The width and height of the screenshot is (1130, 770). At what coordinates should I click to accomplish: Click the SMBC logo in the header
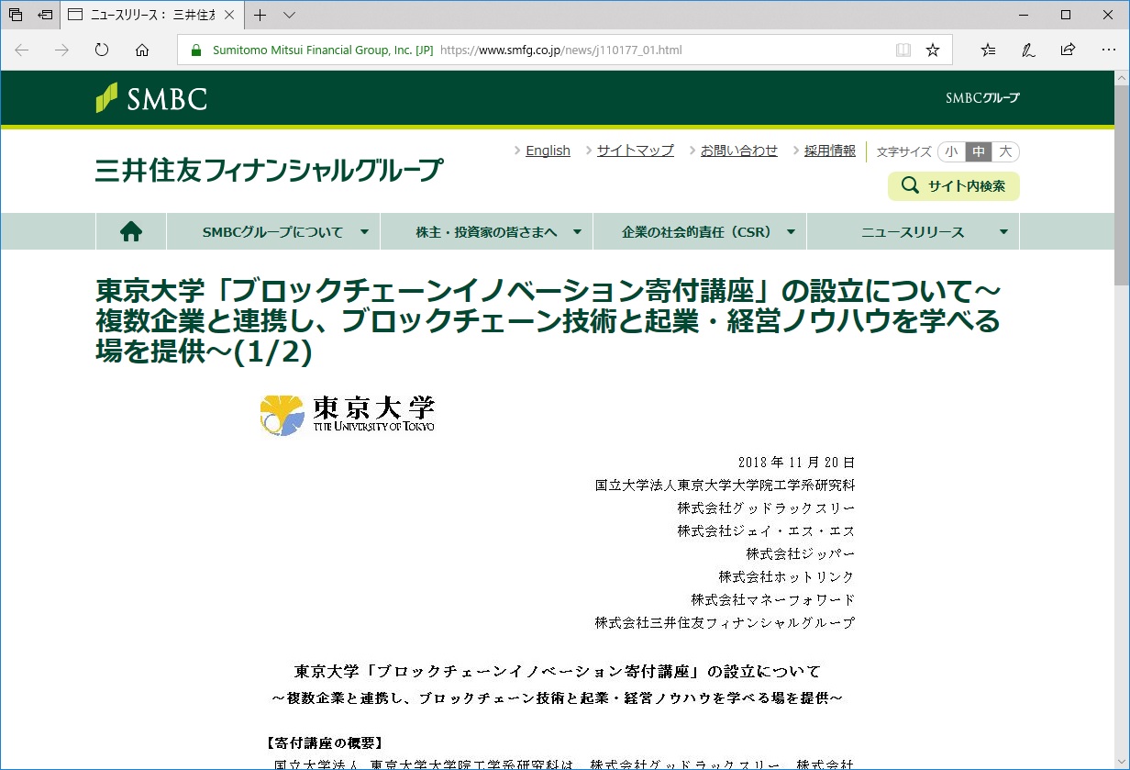coord(150,98)
